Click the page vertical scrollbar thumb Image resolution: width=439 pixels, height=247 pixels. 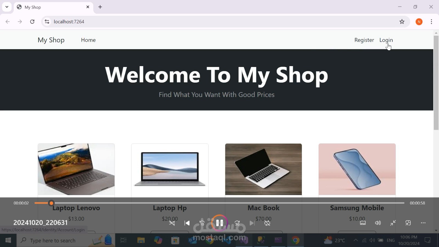tap(436, 82)
